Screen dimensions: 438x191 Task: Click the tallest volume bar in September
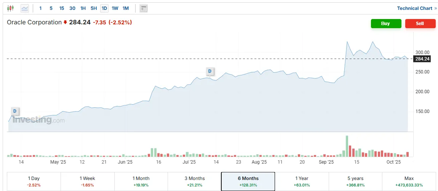[347, 146]
